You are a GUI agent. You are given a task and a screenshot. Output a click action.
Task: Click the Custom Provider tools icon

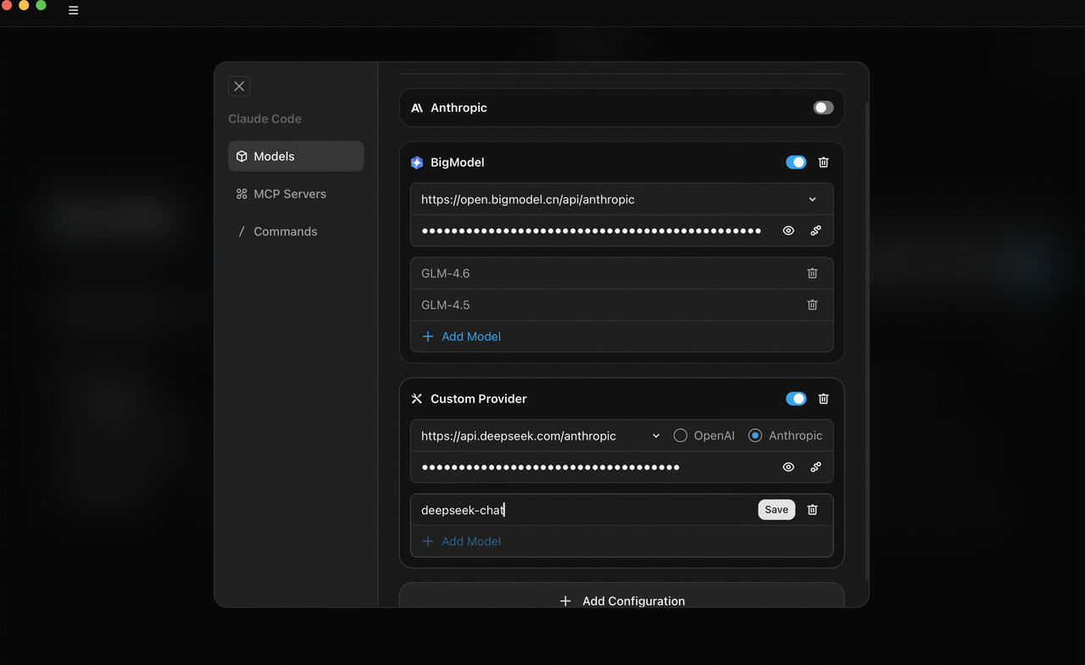[x=417, y=399]
